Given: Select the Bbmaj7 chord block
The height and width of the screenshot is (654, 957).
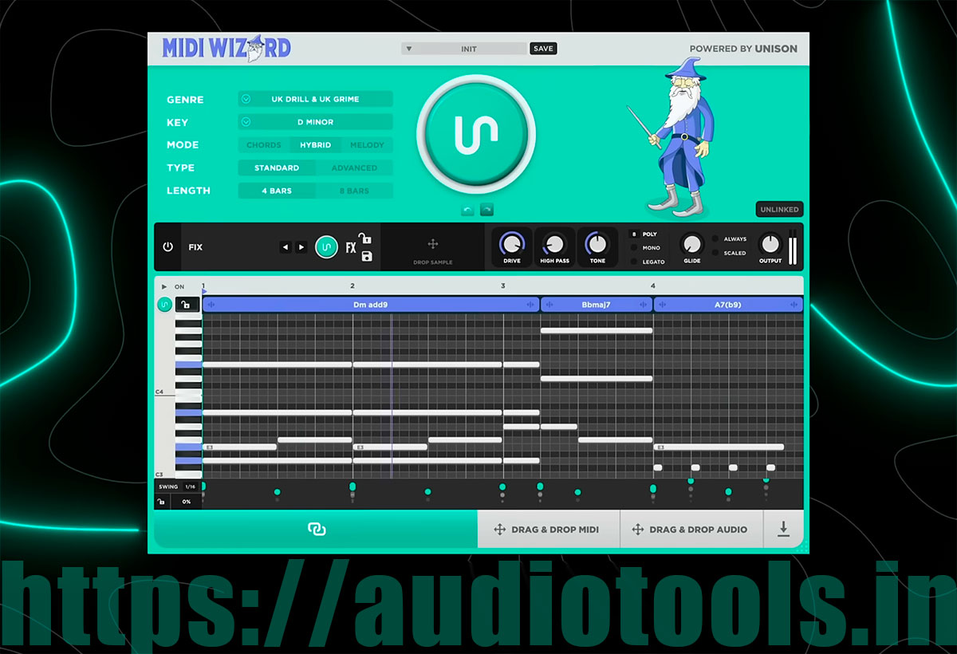Looking at the screenshot, I should [597, 305].
